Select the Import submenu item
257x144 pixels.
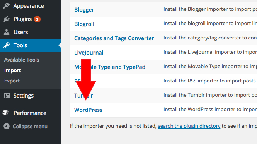point(13,70)
